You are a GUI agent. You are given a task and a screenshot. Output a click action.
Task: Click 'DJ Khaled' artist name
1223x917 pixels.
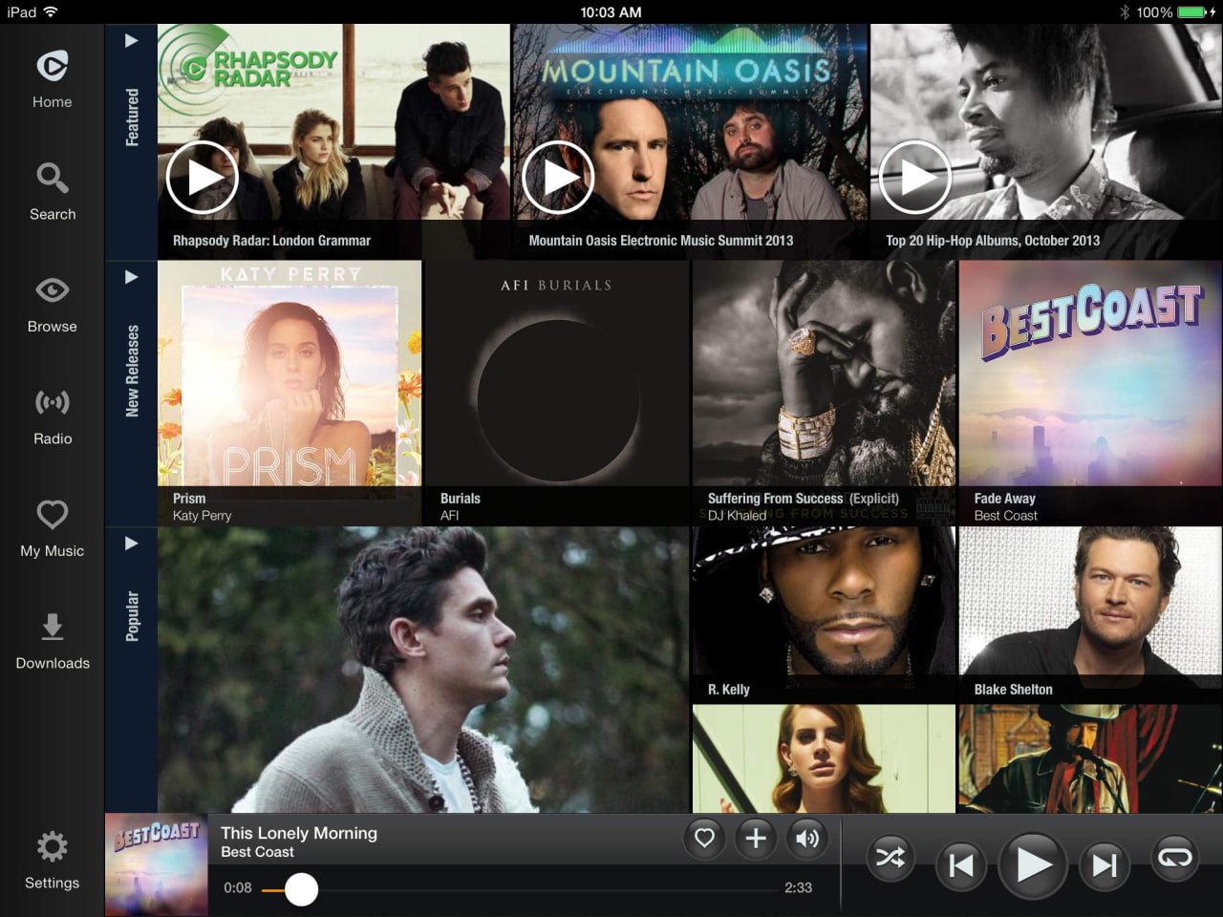737,516
